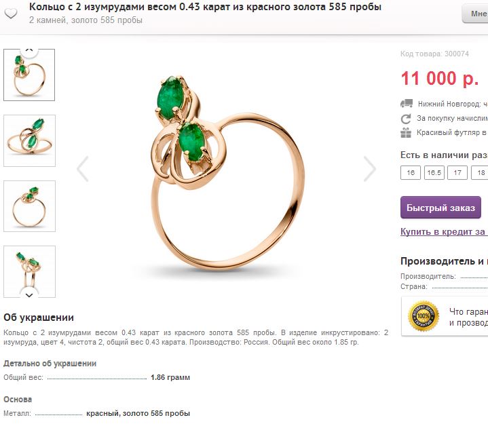Image resolution: width=488 pixels, height=424 pixels.
Task: Show the previous product photo arrow
Action: (83, 169)
